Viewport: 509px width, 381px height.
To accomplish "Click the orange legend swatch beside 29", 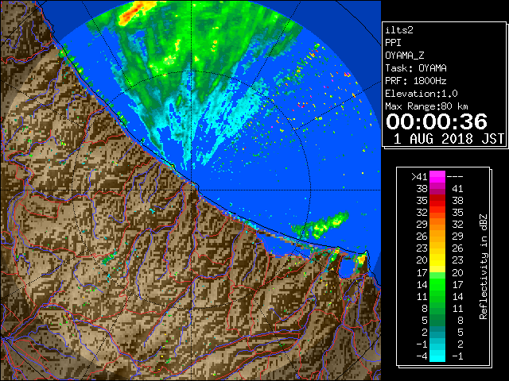I will coord(437,225).
